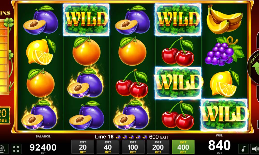The width and height of the screenshot is (259, 155).
Task: Click the lemon symbol in first reel
Action: (41, 51)
